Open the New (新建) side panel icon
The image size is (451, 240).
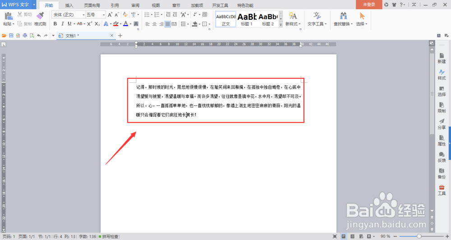(442, 58)
